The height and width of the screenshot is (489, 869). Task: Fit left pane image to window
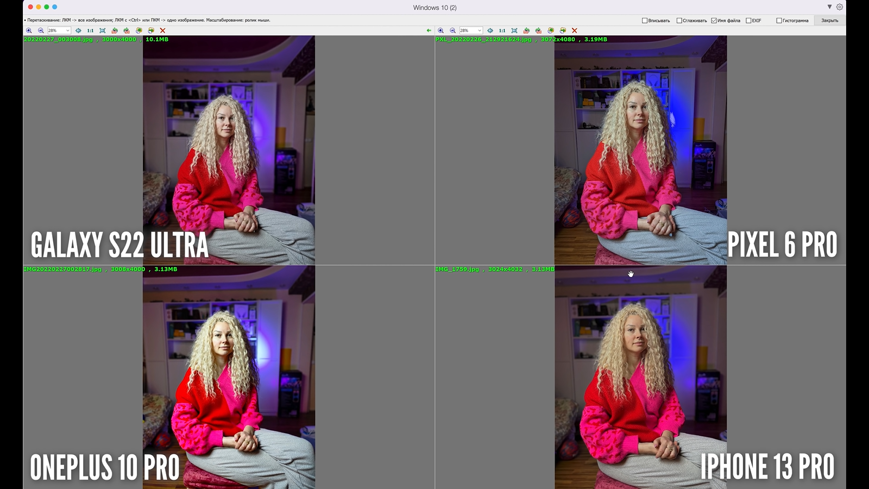[x=102, y=30]
